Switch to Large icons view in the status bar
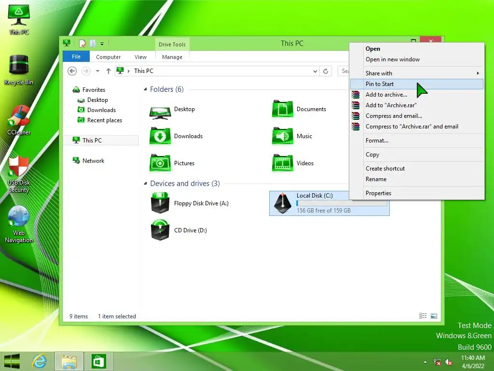The width and height of the screenshot is (494, 371). point(434,316)
